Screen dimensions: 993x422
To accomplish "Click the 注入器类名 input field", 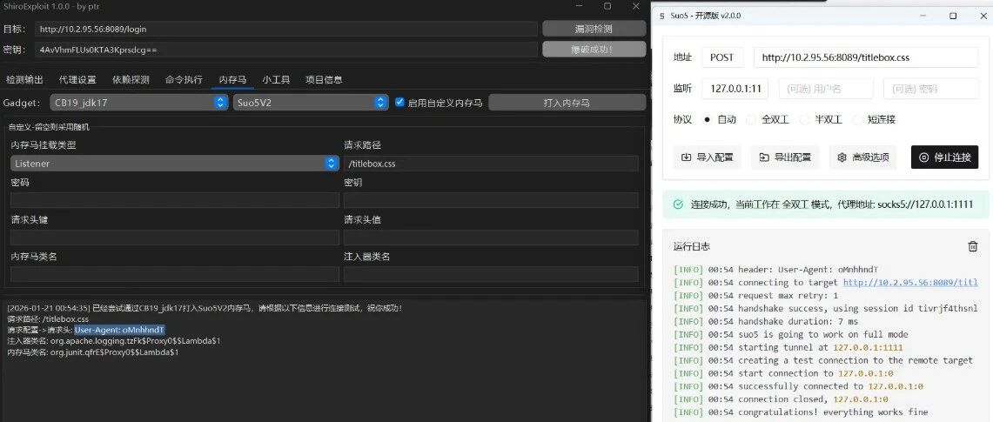I will 491,274.
